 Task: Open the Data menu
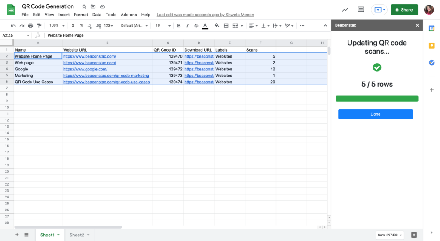coord(97,15)
